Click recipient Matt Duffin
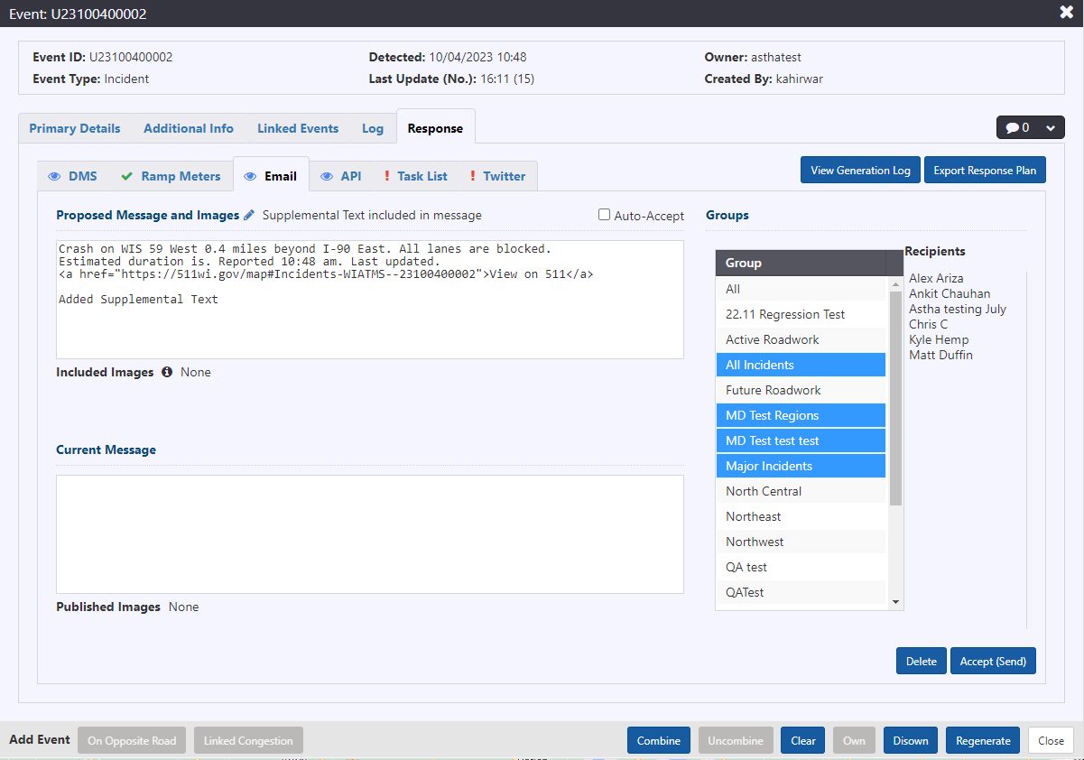1084x760 pixels. point(941,355)
